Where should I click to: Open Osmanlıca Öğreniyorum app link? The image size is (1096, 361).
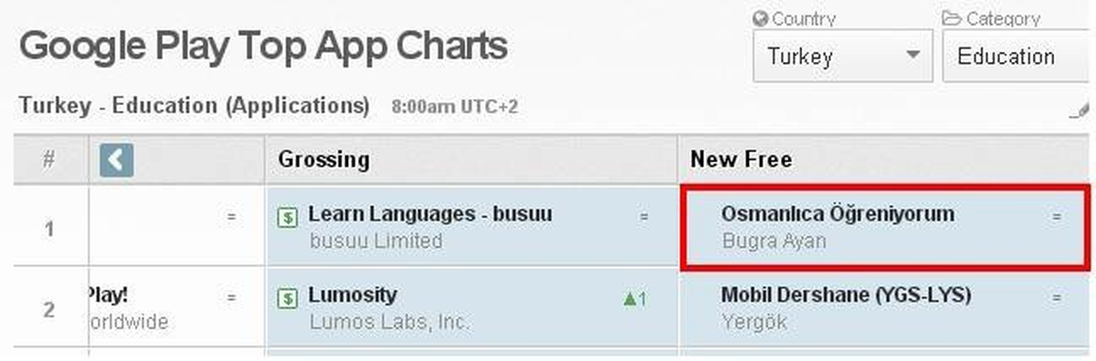click(838, 214)
